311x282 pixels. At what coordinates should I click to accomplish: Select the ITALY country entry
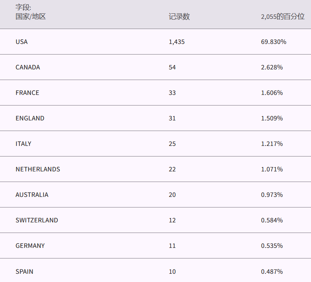23,144
